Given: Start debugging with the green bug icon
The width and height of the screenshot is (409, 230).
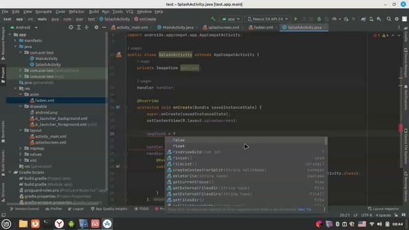Looking at the screenshot, I should [319, 19].
